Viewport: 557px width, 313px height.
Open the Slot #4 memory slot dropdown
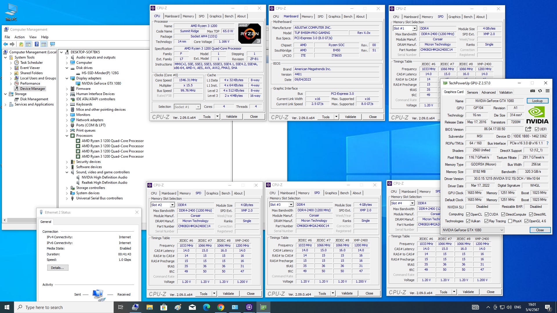tap(412, 203)
